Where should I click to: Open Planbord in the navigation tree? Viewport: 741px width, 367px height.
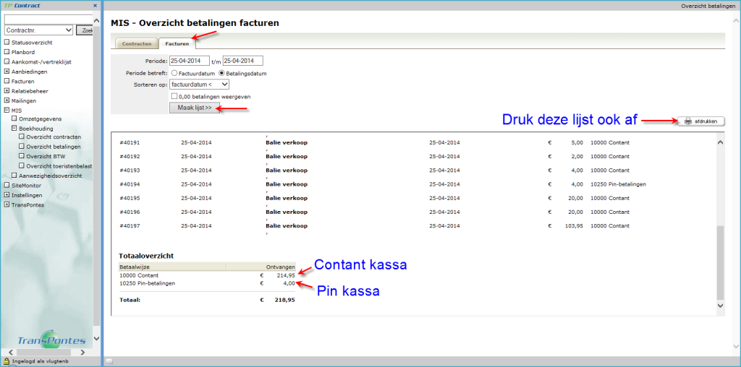tap(24, 52)
